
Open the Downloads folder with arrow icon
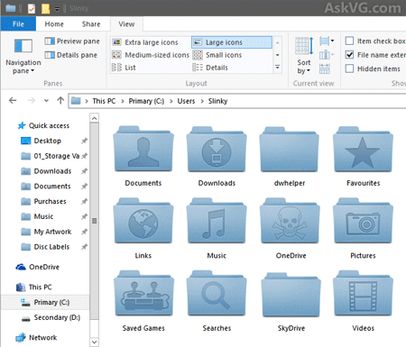click(217, 149)
